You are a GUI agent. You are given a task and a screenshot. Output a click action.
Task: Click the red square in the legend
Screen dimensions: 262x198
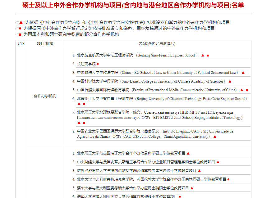pyautogui.click(x=20, y=34)
